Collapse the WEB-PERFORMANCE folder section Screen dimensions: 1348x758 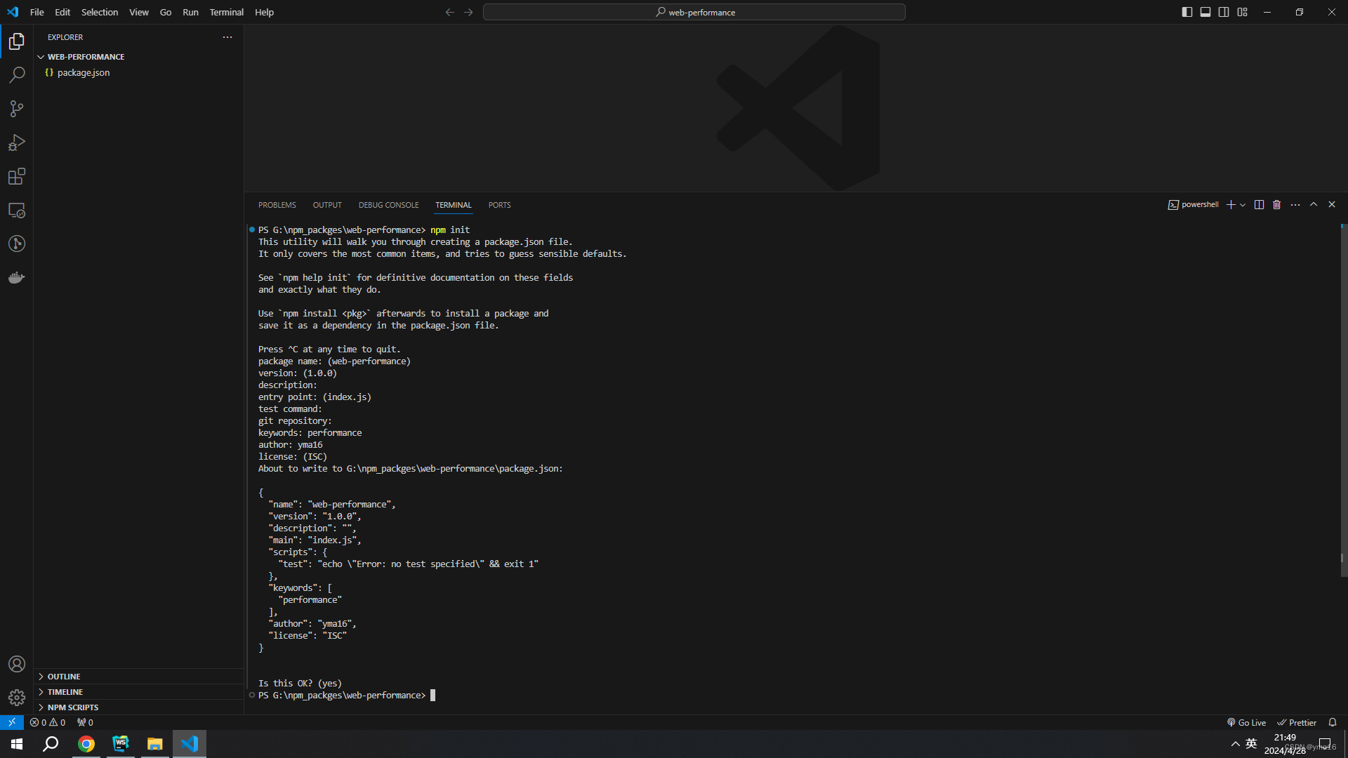click(x=139, y=57)
